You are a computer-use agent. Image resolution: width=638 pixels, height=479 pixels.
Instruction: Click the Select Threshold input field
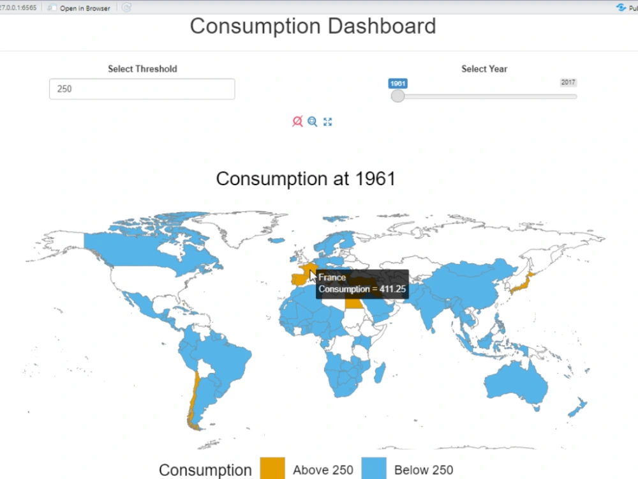coord(142,89)
